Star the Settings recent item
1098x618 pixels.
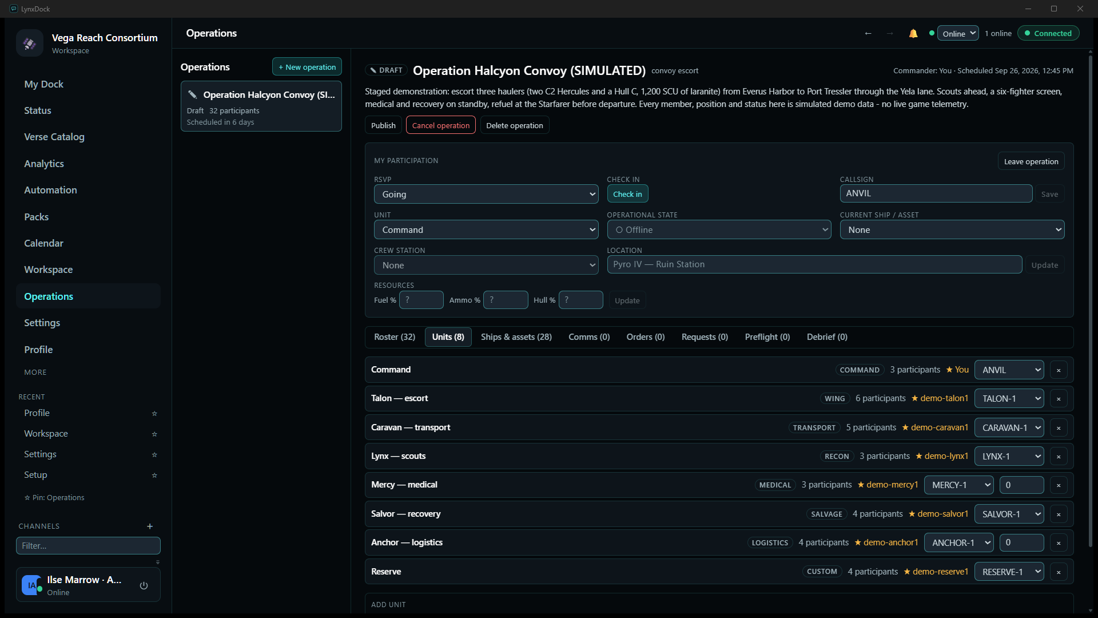[x=154, y=455]
